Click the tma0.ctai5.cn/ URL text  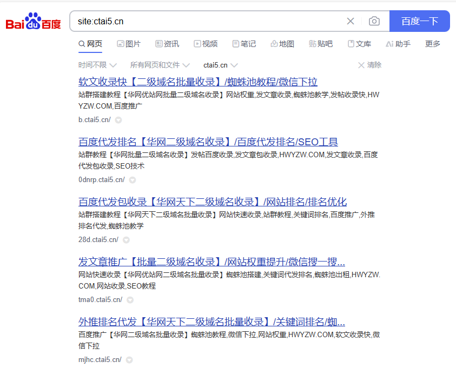click(x=100, y=300)
